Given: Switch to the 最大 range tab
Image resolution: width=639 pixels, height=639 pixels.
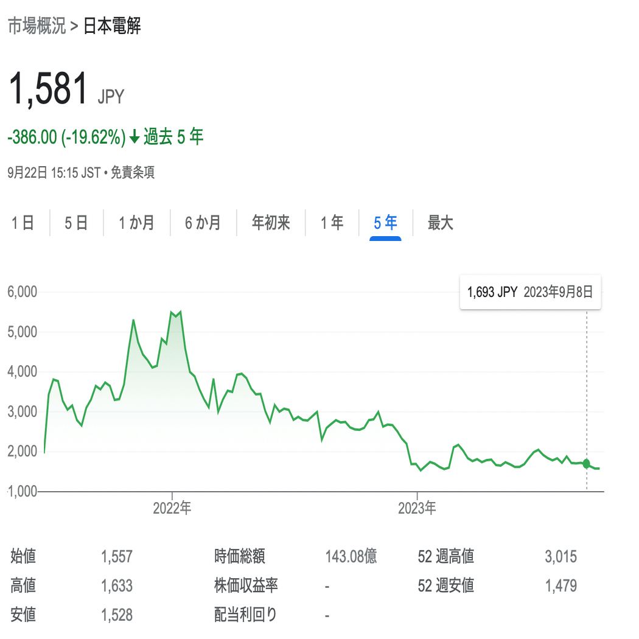Looking at the screenshot, I should 440,223.
